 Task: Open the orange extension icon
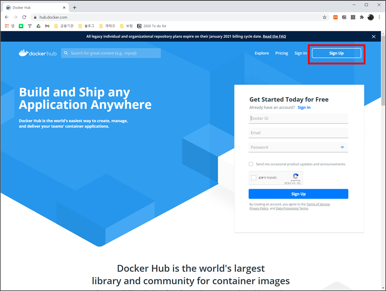[x=335, y=17]
